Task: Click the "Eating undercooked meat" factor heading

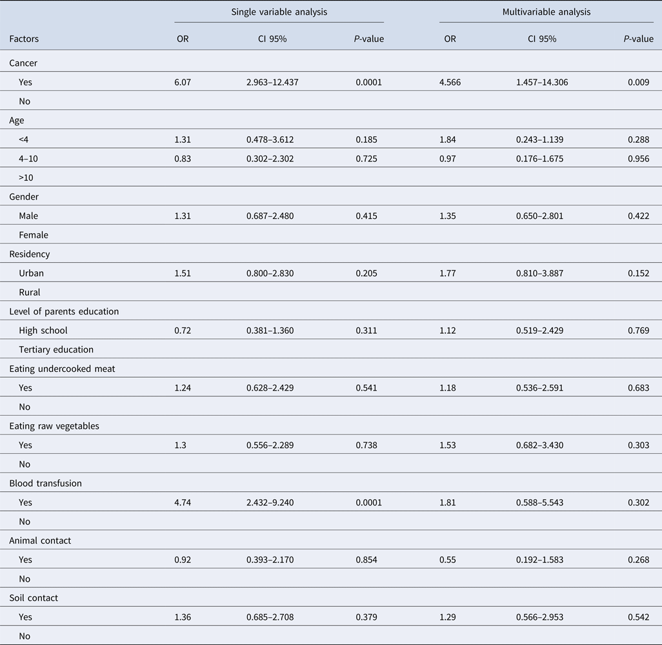Action: click(62, 369)
